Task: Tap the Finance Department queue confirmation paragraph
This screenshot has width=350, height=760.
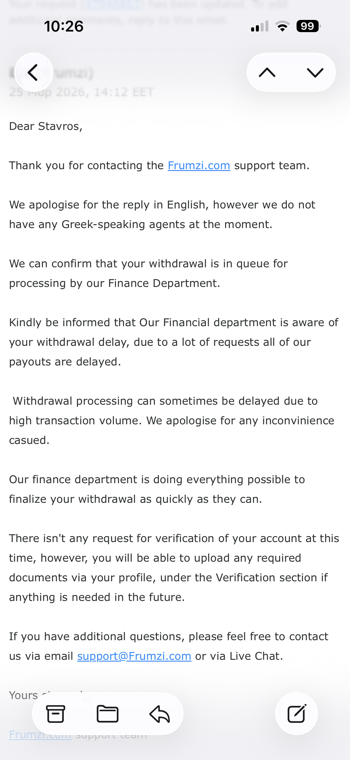Action: tap(148, 273)
